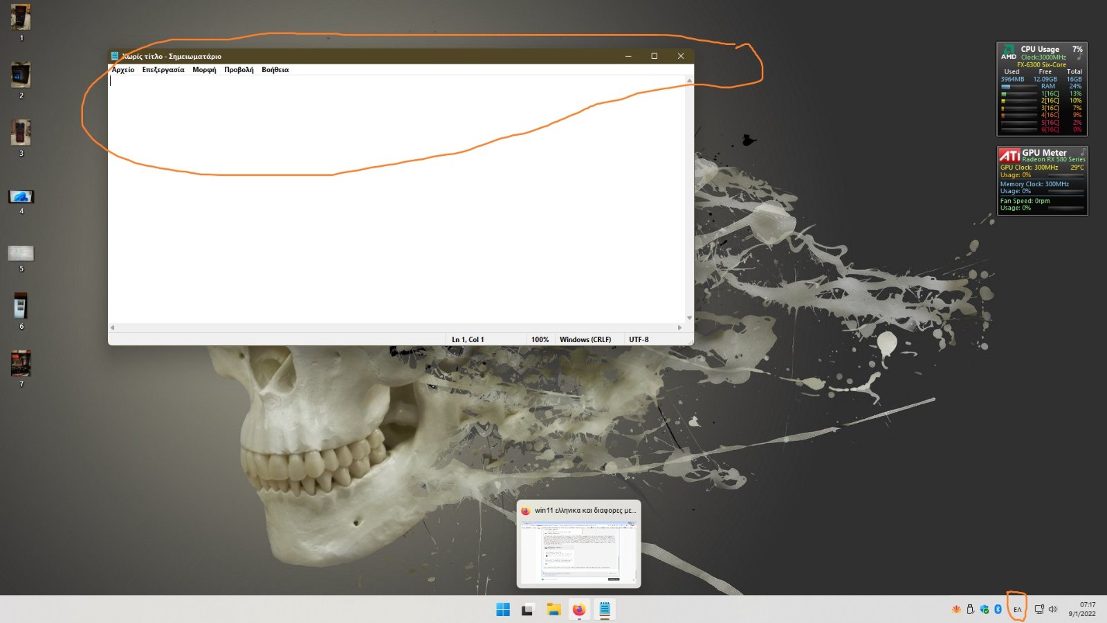Click the Notepad taskbar icon
The image size is (1107, 623).
pyautogui.click(x=605, y=609)
